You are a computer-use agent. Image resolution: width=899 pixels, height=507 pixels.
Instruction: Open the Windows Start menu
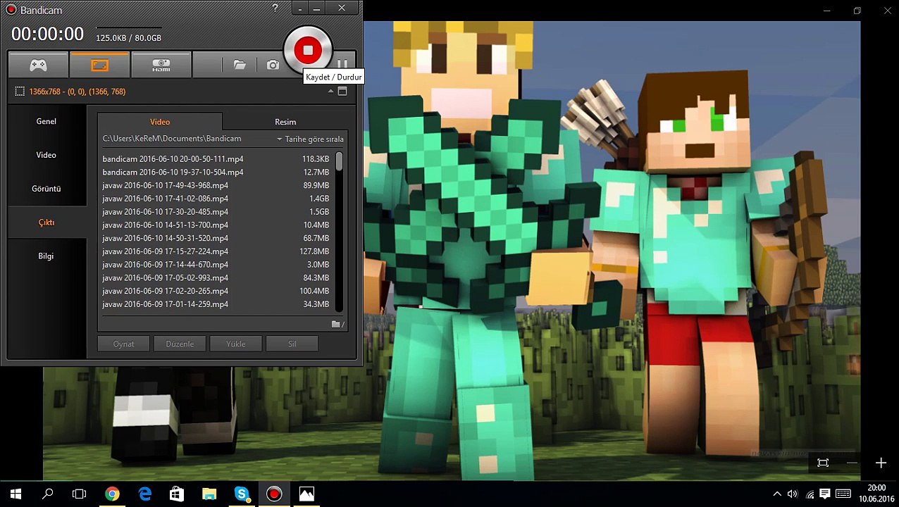pos(15,494)
